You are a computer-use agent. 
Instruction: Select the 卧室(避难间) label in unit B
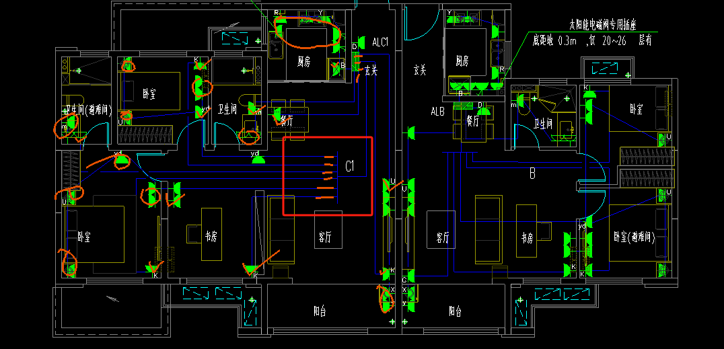coord(635,237)
